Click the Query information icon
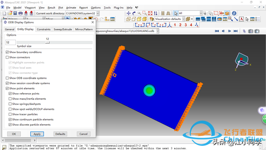Viewport: 266px width, 150px height. (x=234, y=13)
